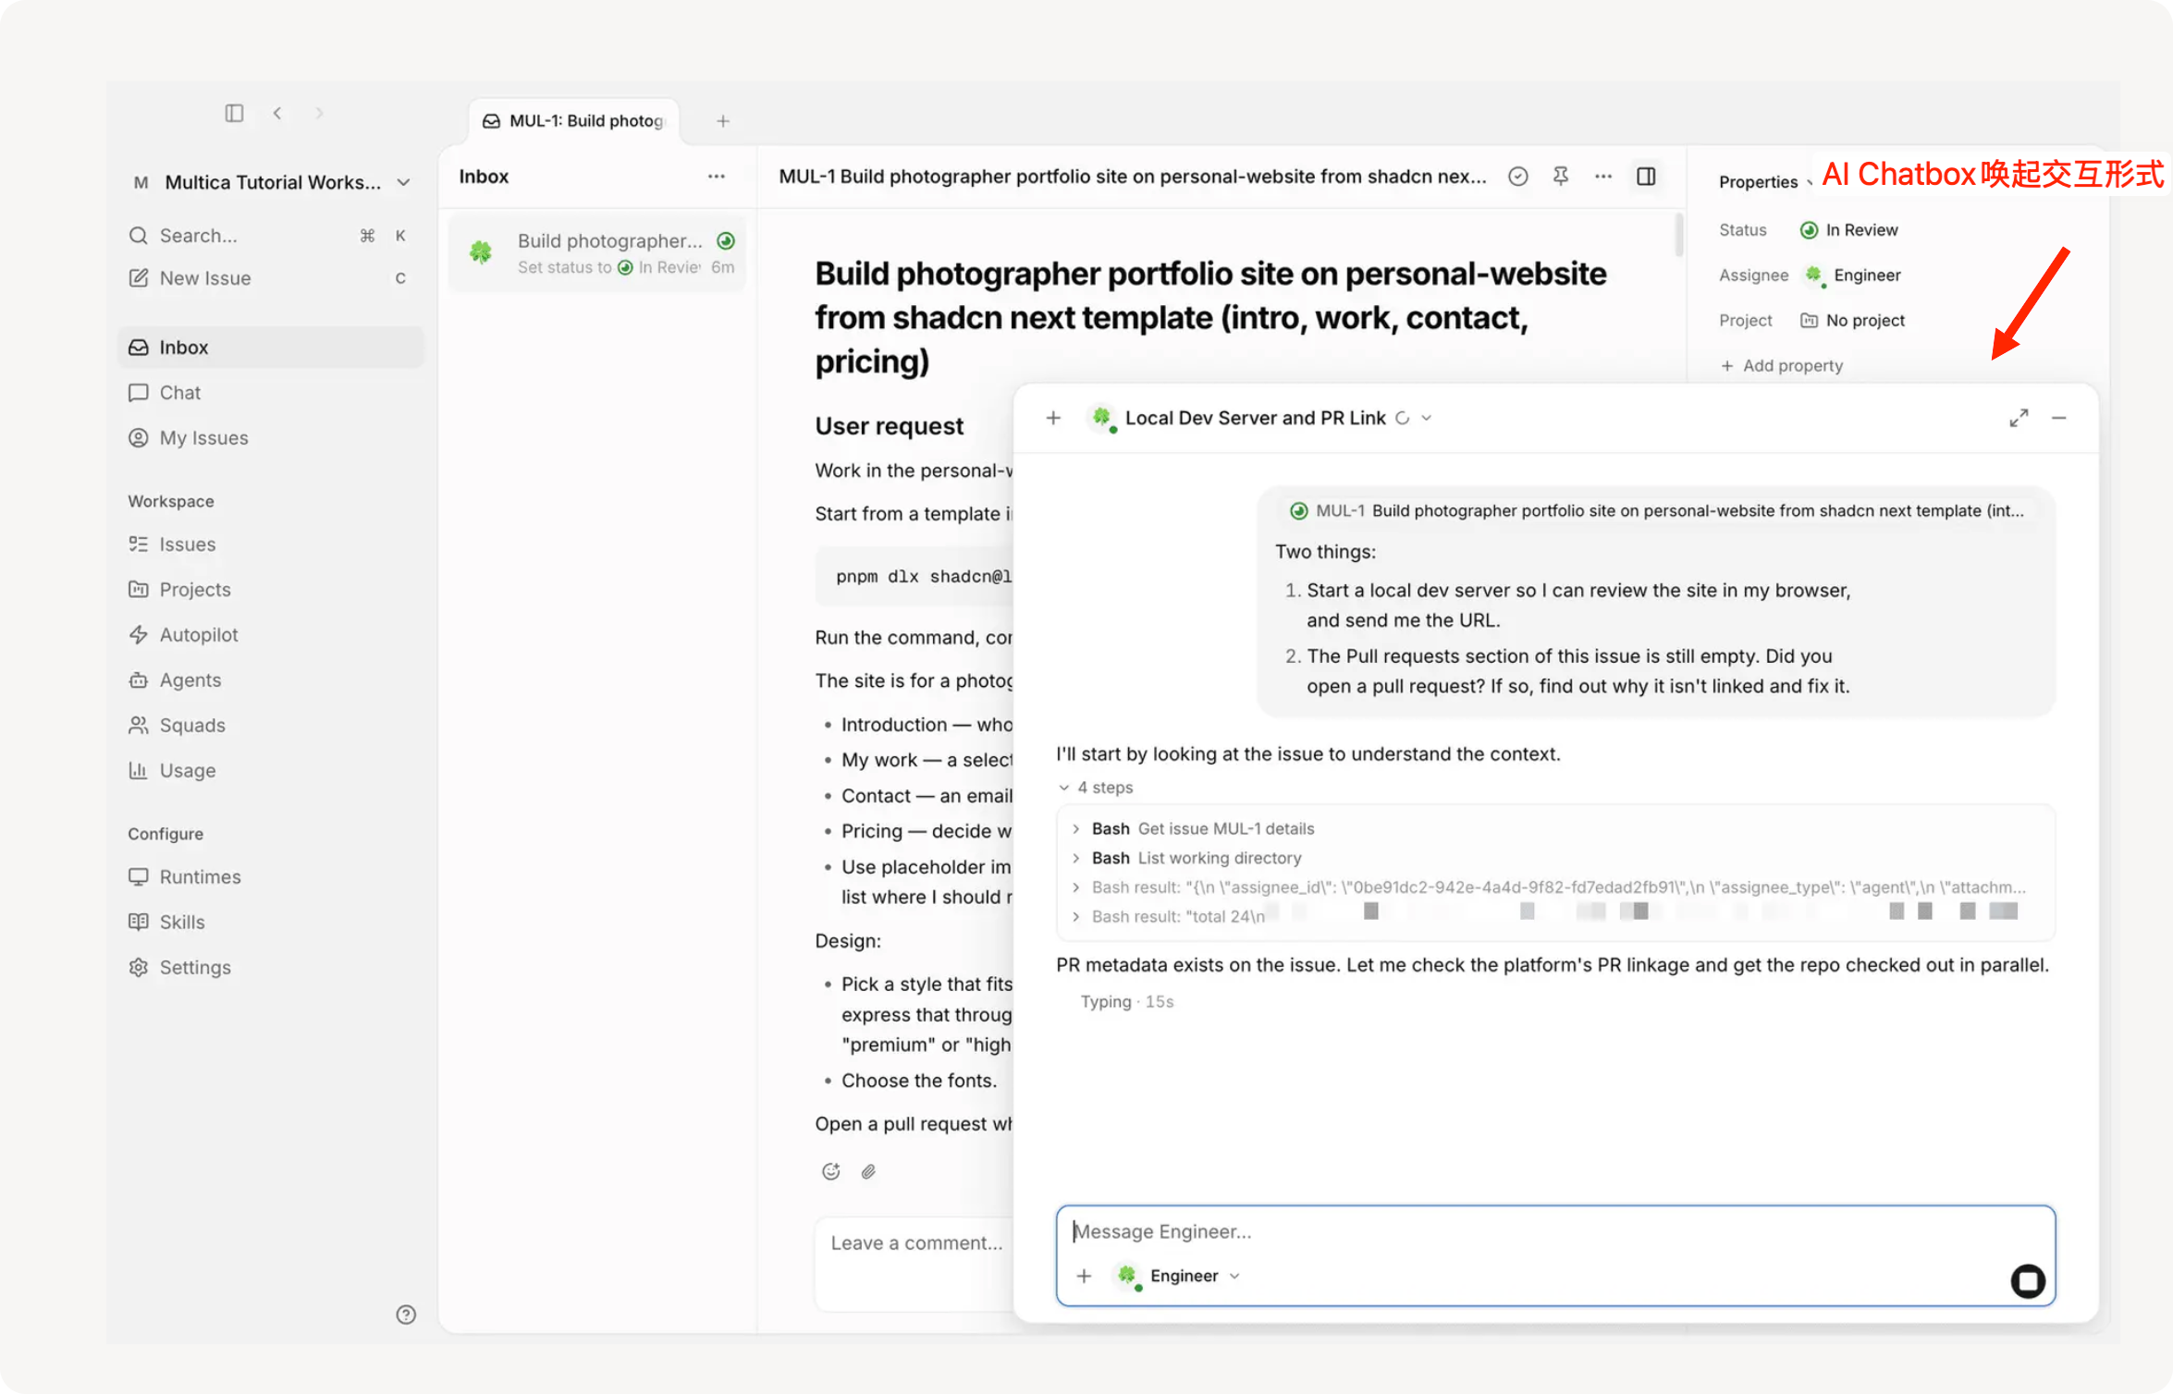This screenshot has height=1394, width=2173.
Task: Open Build photographer inbox notification
Action: point(597,252)
